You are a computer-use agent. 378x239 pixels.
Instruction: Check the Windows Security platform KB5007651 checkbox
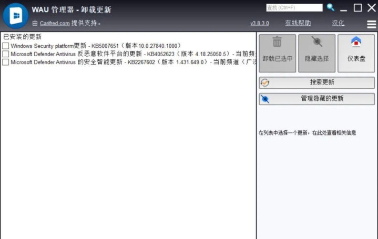point(6,46)
